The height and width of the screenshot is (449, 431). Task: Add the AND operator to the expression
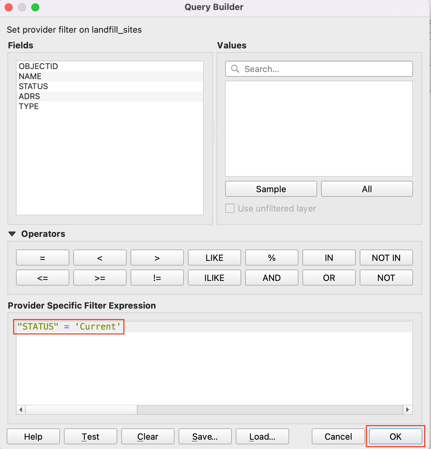271,278
